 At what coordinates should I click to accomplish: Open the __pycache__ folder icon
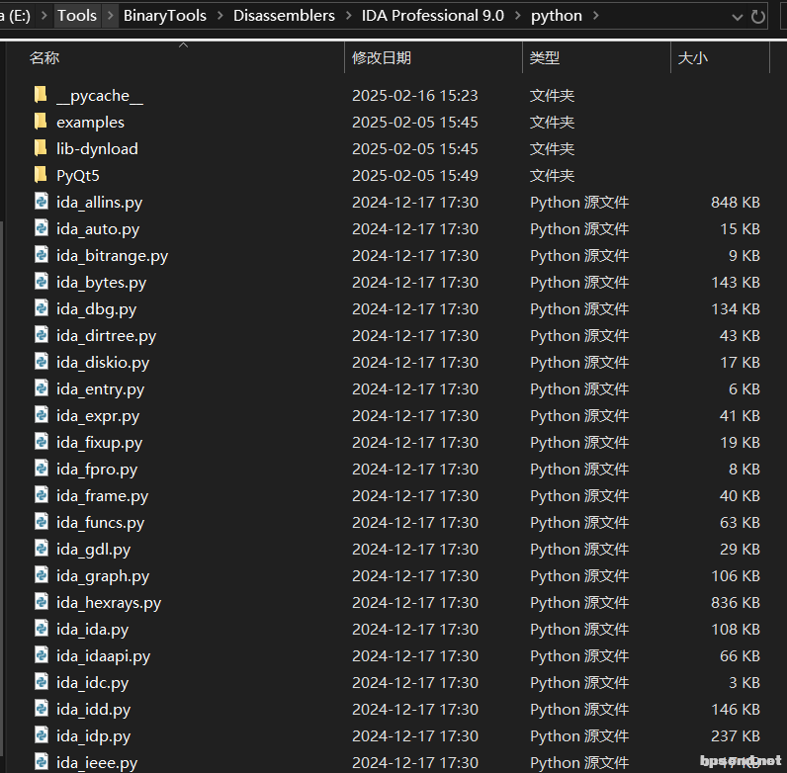click(41, 94)
